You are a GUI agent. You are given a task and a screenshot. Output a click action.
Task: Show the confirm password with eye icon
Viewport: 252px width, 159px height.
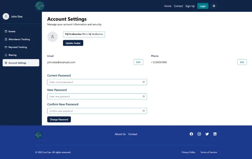pos(144,111)
